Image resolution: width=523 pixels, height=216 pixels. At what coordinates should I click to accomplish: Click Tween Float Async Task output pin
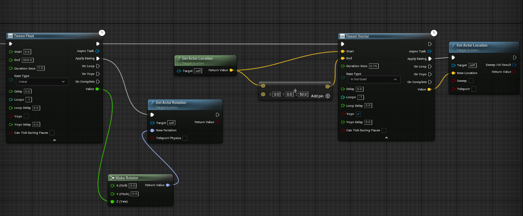[97, 51]
